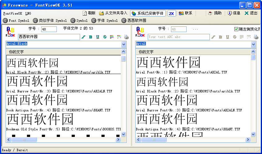Image resolution: width=262 pixels, height=154 pixels.
Task: Toggle bold in the left panel toolbar
Action: (91, 37)
